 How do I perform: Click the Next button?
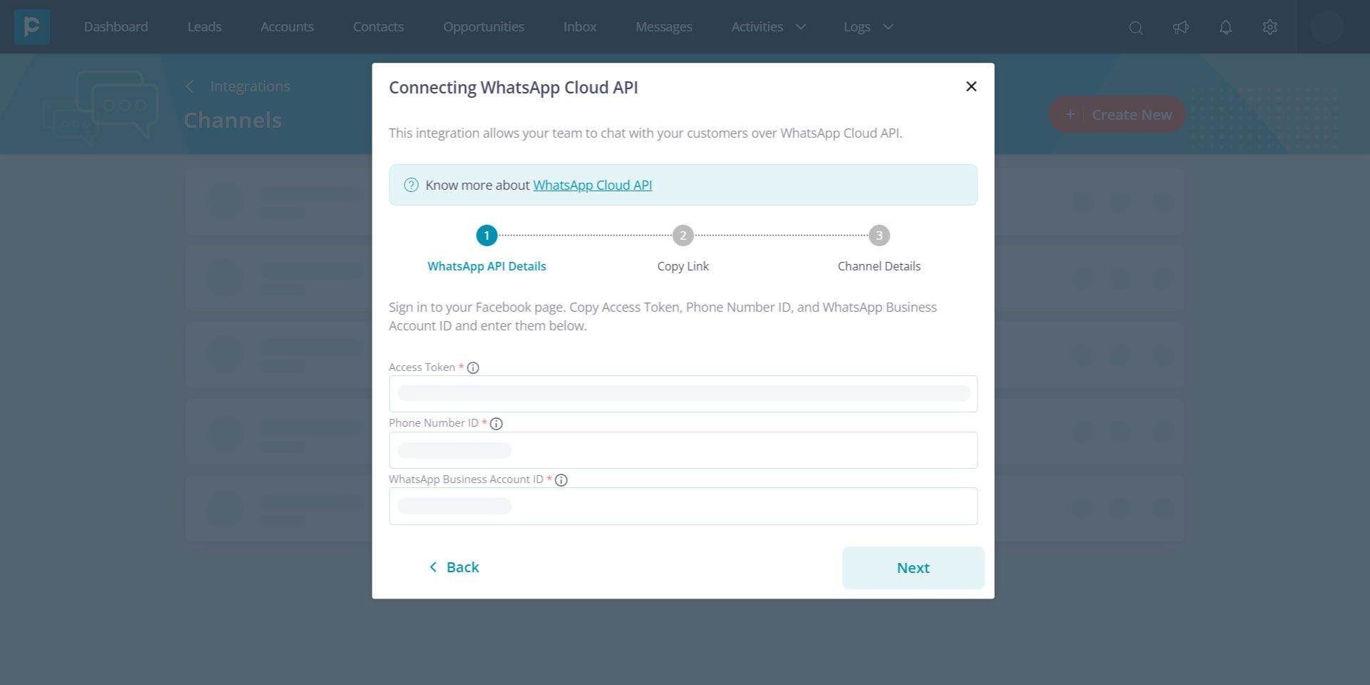pyautogui.click(x=913, y=568)
